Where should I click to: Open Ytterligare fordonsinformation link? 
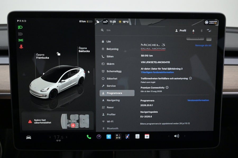pos(157,72)
